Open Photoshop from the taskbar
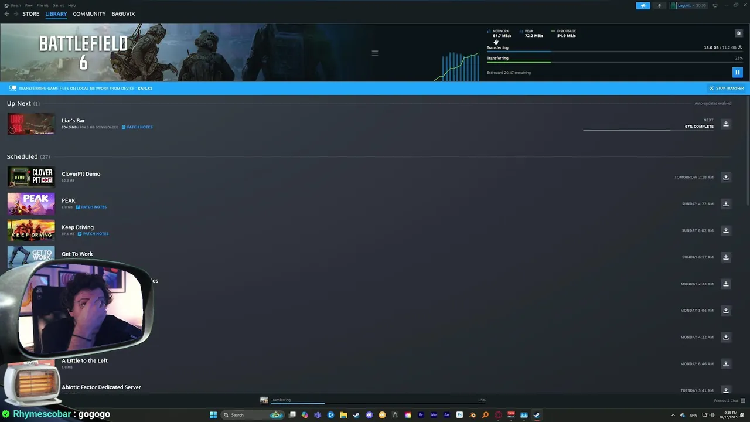The image size is (750, 422). [x=459, y=415]
